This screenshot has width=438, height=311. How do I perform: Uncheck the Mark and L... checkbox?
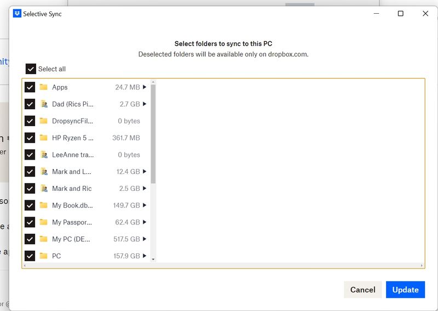[x=30, y=171]
